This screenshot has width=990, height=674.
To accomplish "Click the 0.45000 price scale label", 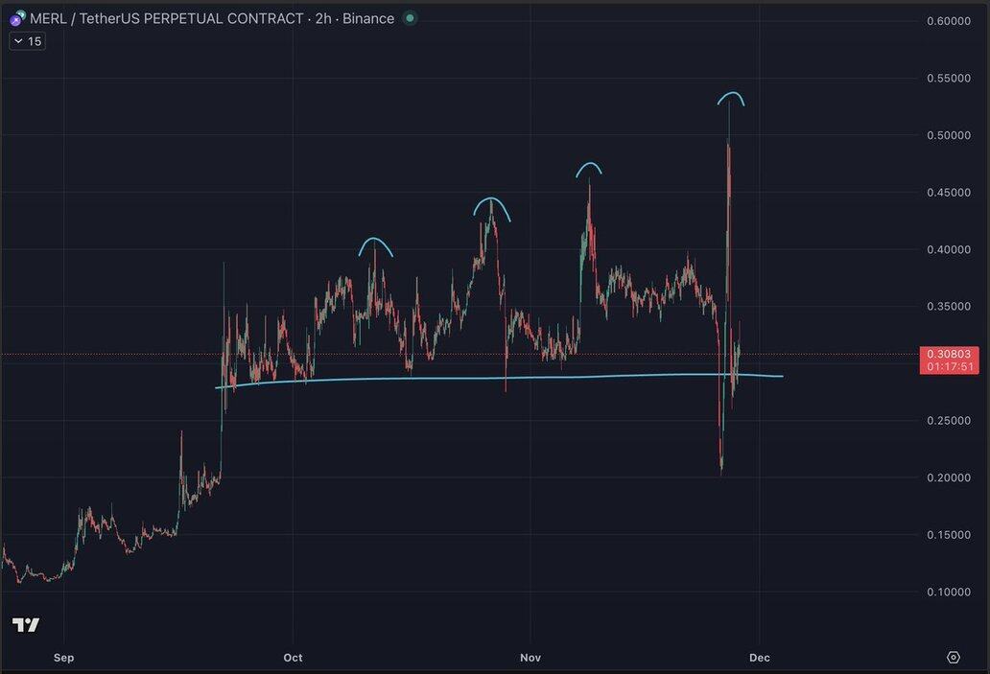I will [950, 193].
